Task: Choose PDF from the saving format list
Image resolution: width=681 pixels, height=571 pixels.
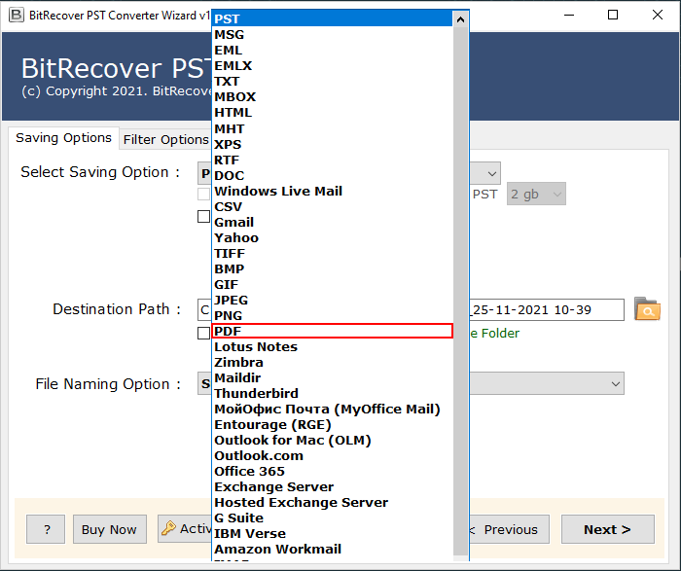Action: [333, 332]
